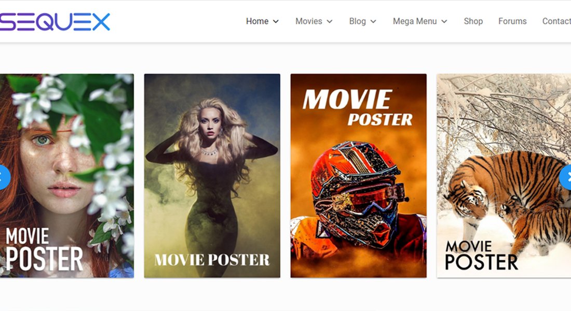Open the Forums page

click(512, 21)
